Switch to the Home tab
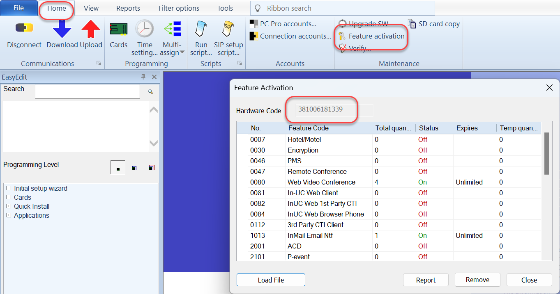Viewport: 560px width, 294px height. pos(57,8)
